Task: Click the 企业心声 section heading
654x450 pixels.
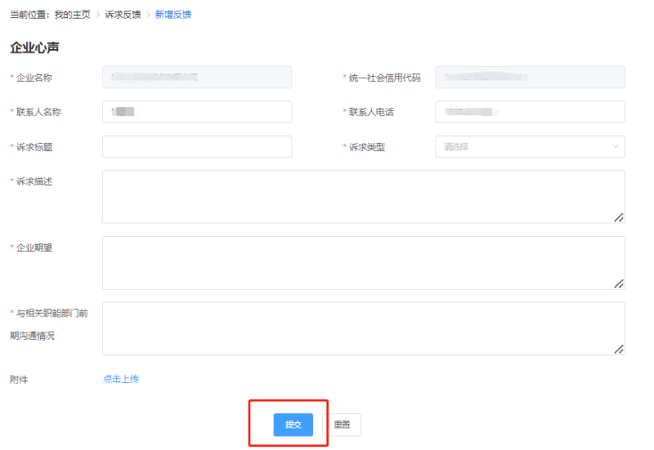Action: (34, 47)
